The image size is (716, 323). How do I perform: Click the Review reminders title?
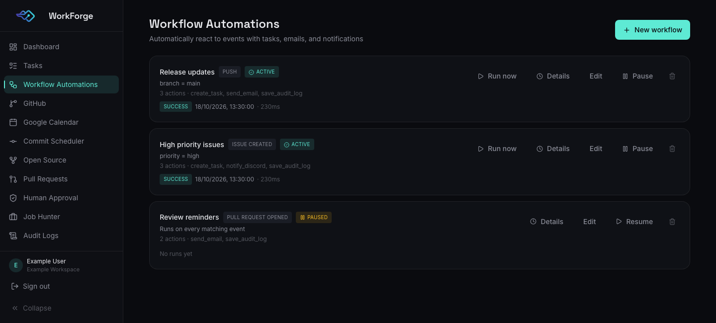pos(189,217)
